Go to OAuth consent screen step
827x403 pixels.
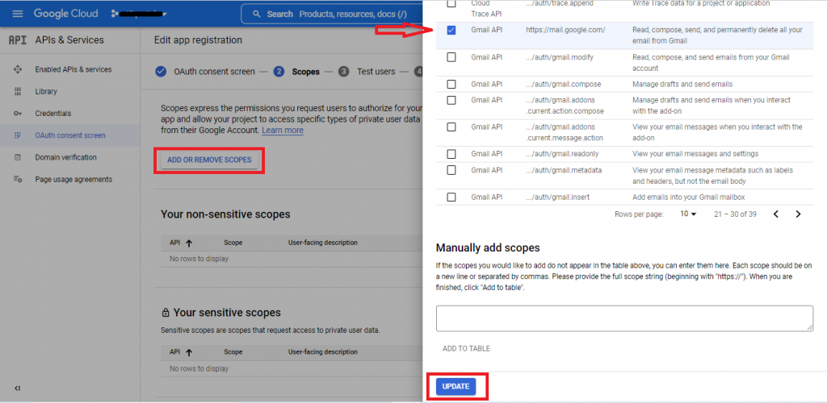click(214, 72)
